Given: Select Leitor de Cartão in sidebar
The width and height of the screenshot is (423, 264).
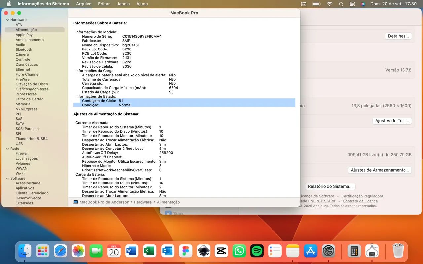Looking at the screenshot, I should [x=29, y=99].
